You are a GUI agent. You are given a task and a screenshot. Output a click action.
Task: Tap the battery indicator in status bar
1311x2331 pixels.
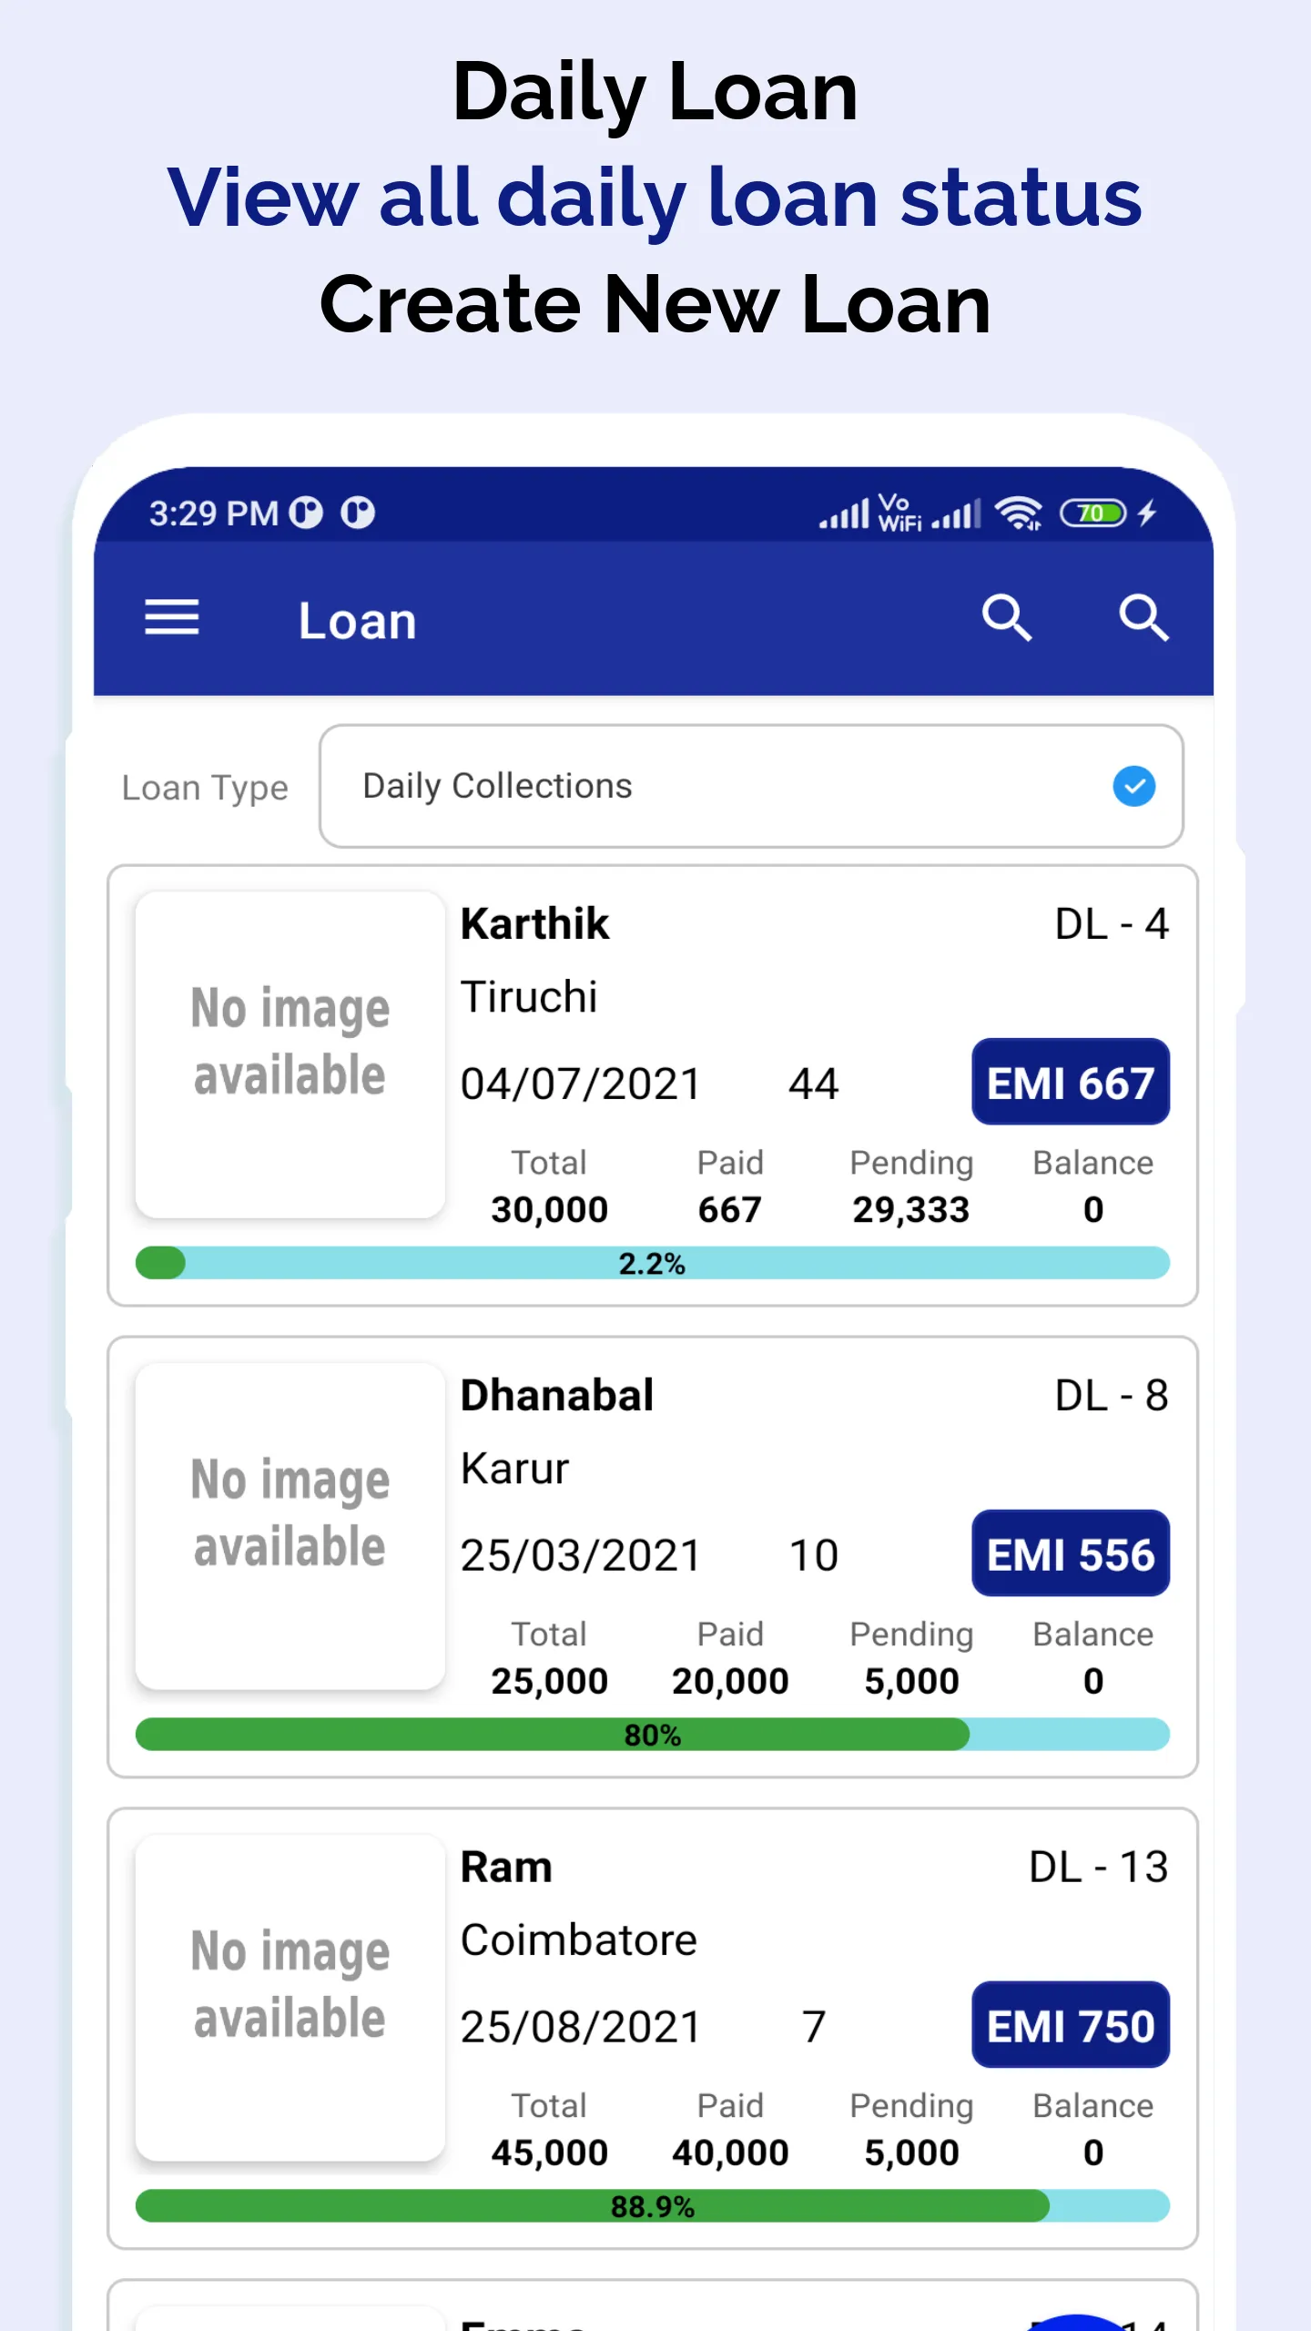[x=1092, y=514]
